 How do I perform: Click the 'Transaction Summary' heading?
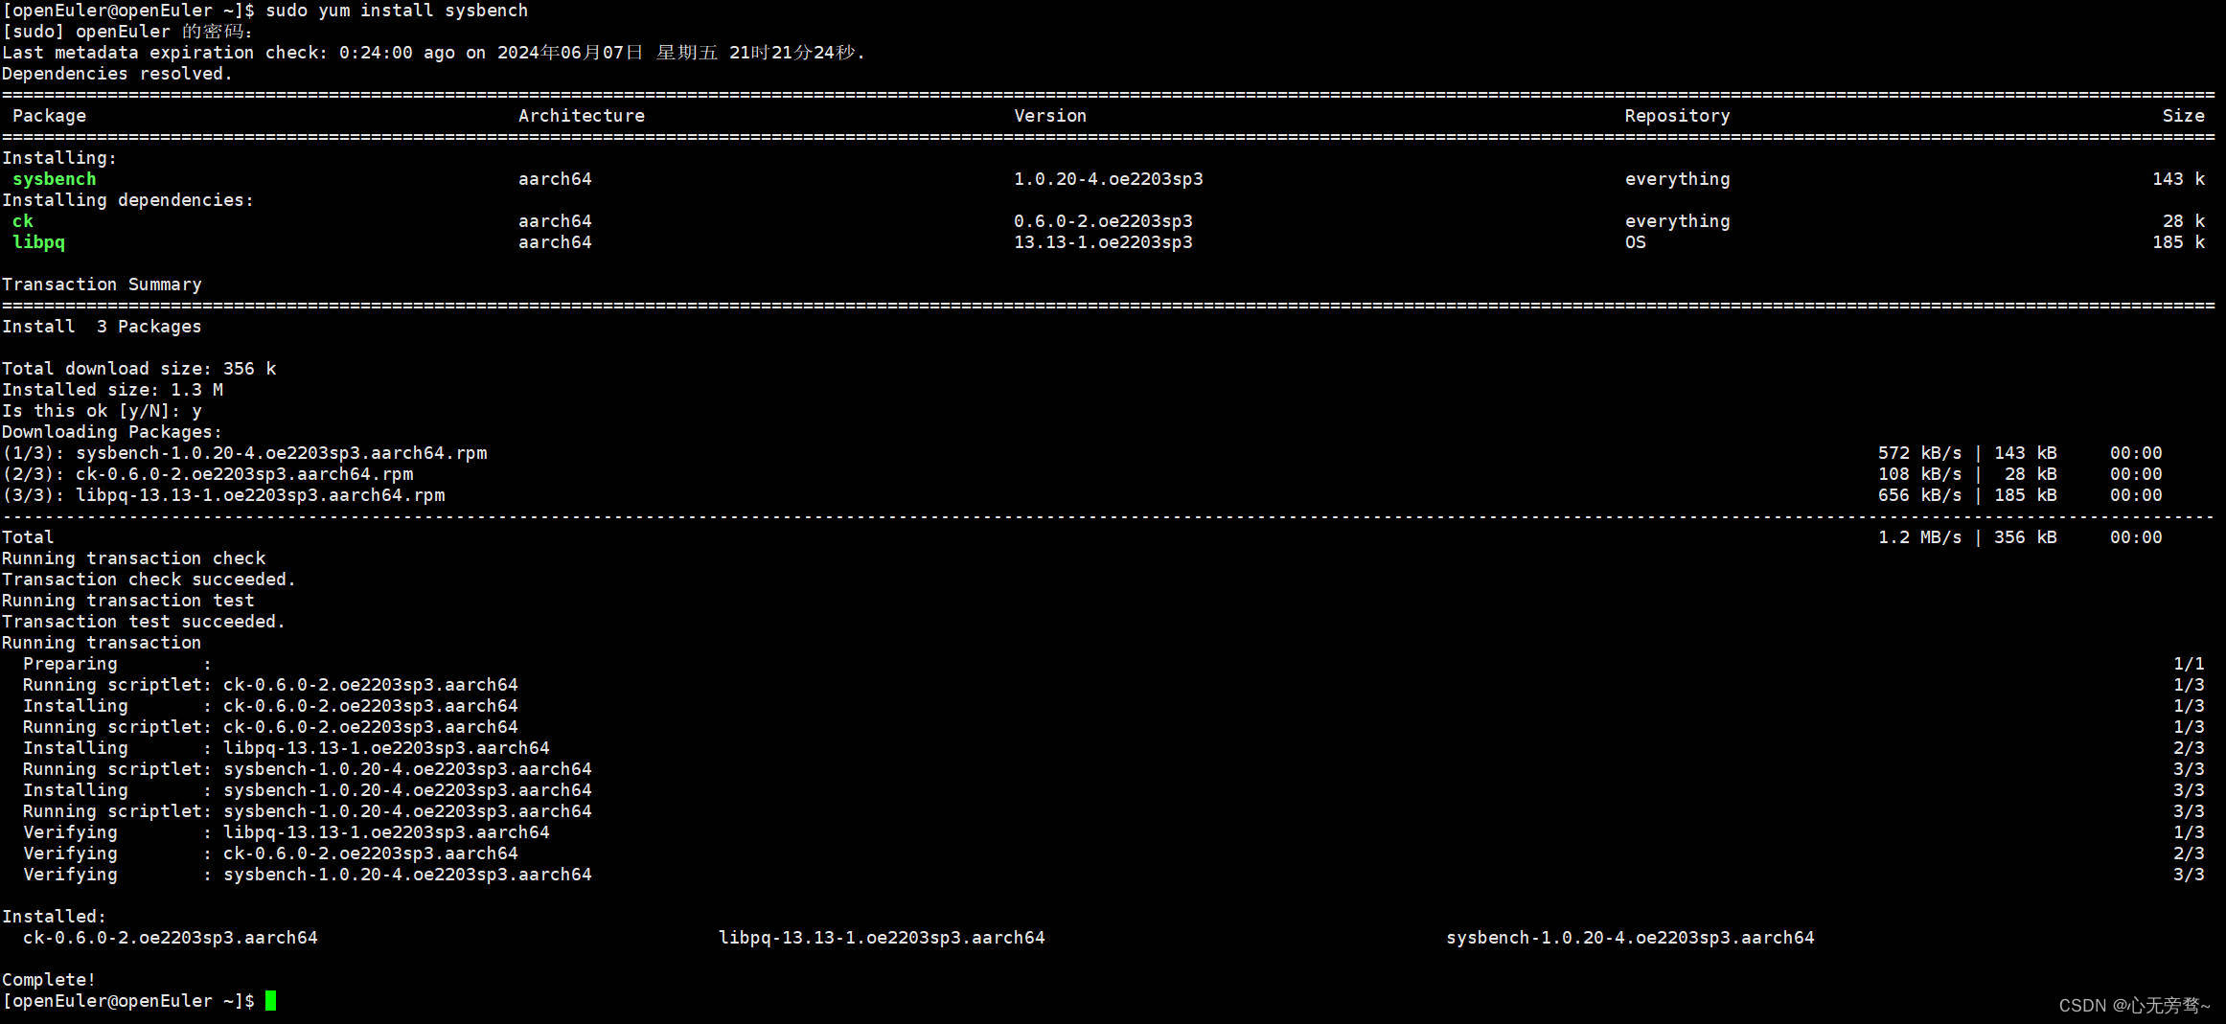[x=102, y=284]
